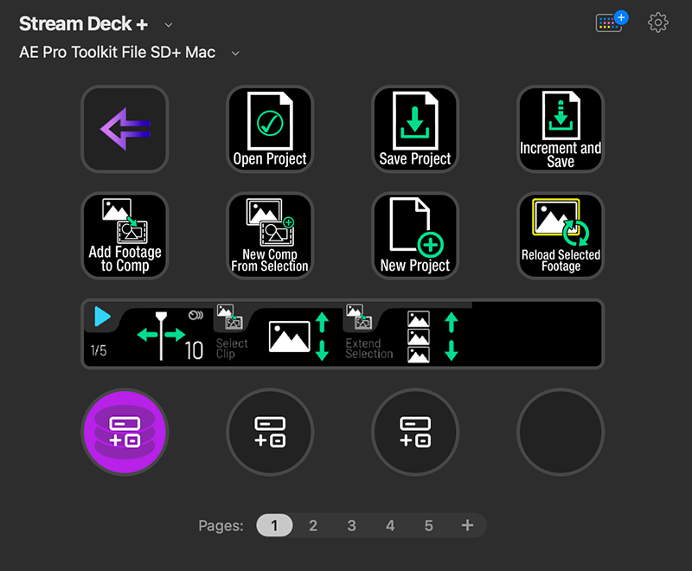Viewport: 692px width, 571px height.
Task: Switch to page 3
Action: point(352,525)
